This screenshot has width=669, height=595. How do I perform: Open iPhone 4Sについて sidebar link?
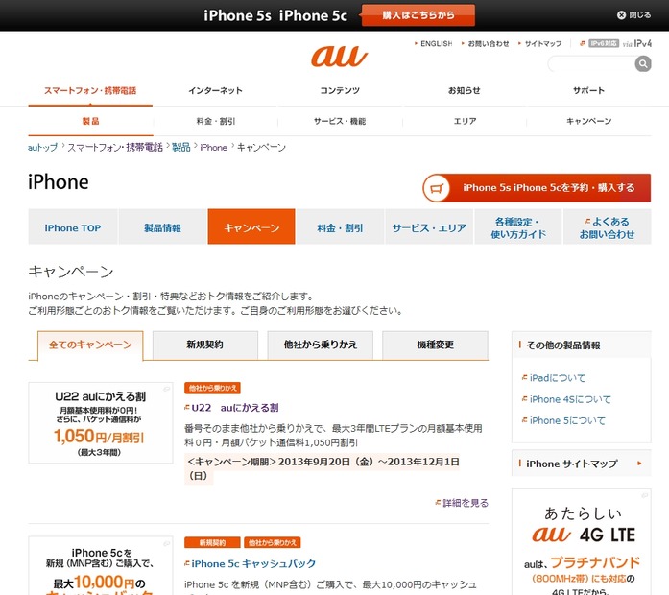(570, 399)
